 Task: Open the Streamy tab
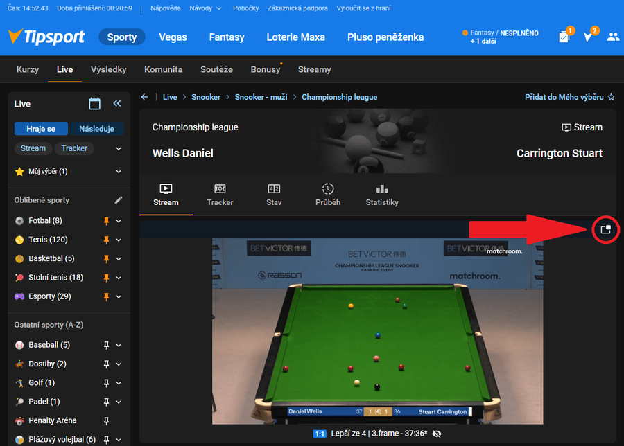pos(314,69)
